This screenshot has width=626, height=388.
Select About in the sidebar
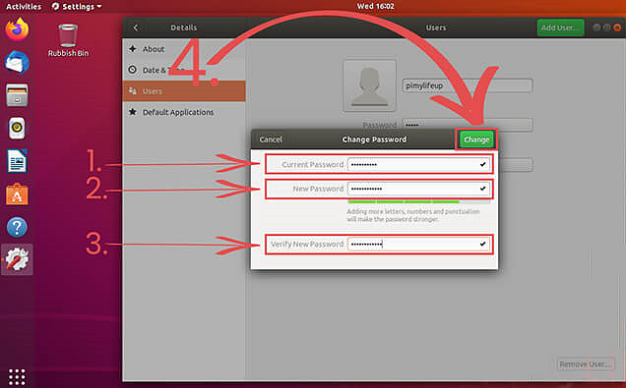[x=184, y=49]
